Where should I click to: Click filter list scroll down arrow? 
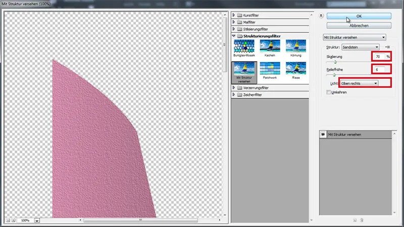pyautogui.click(x=311, y=220)
